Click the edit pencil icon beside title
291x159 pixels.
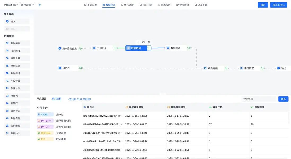click(x=39, y=5)
